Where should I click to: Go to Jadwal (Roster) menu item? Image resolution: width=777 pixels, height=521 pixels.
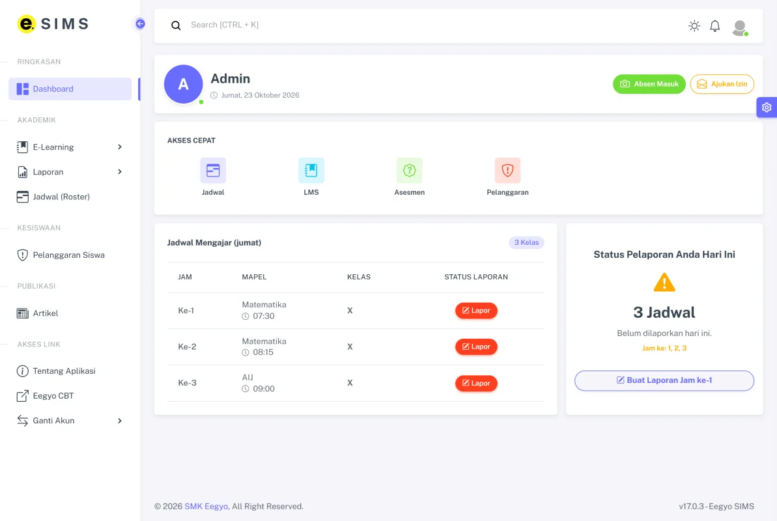click(70, 197)
